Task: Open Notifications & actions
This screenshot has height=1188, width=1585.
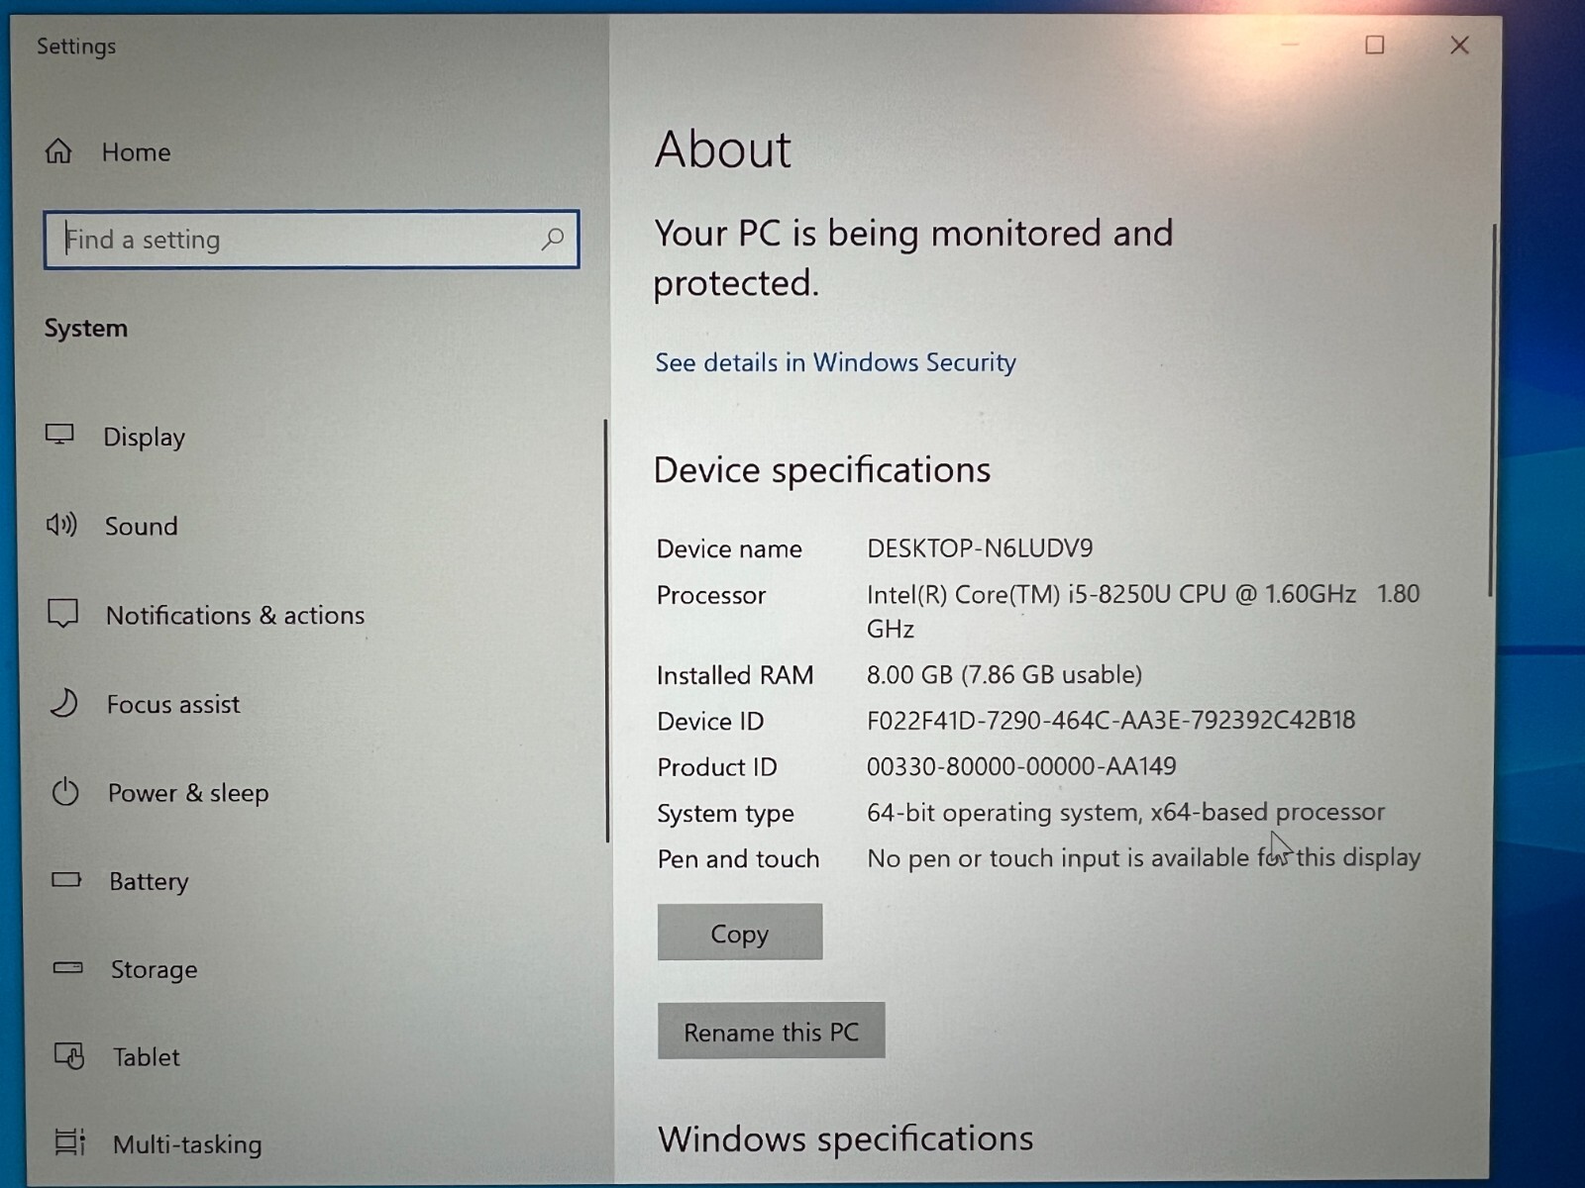Action: [235, 615]
